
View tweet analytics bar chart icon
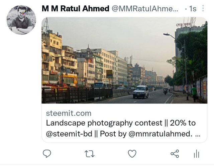click(x=197, y=154)
